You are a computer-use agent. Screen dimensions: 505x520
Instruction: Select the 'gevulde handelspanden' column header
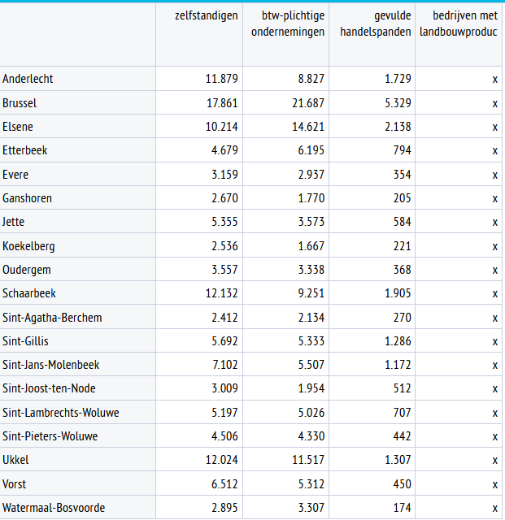tap(372, 24)
